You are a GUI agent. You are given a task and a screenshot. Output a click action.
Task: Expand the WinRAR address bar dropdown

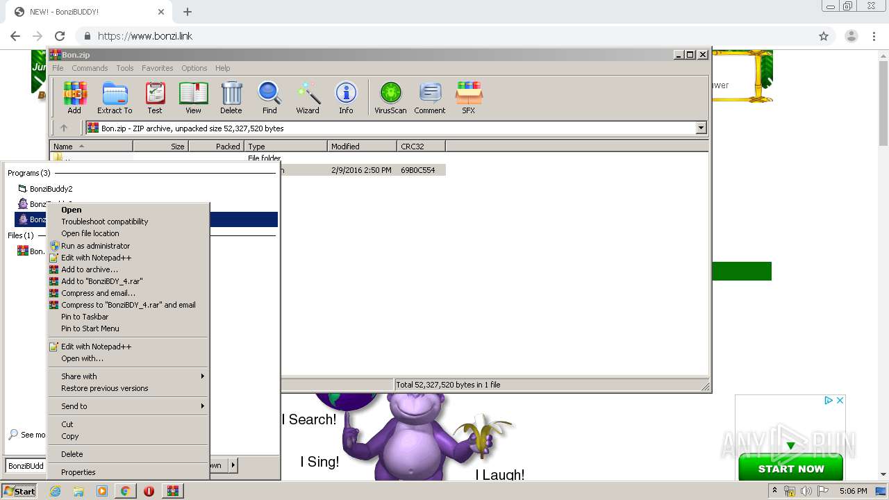(x=701, y=128)
